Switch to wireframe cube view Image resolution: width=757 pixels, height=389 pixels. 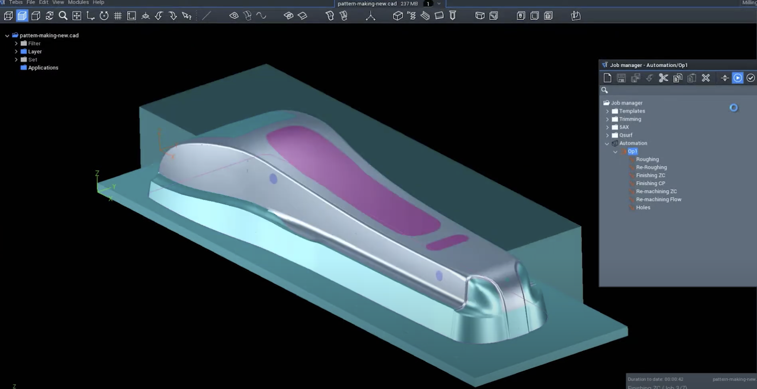pos(8,16)
